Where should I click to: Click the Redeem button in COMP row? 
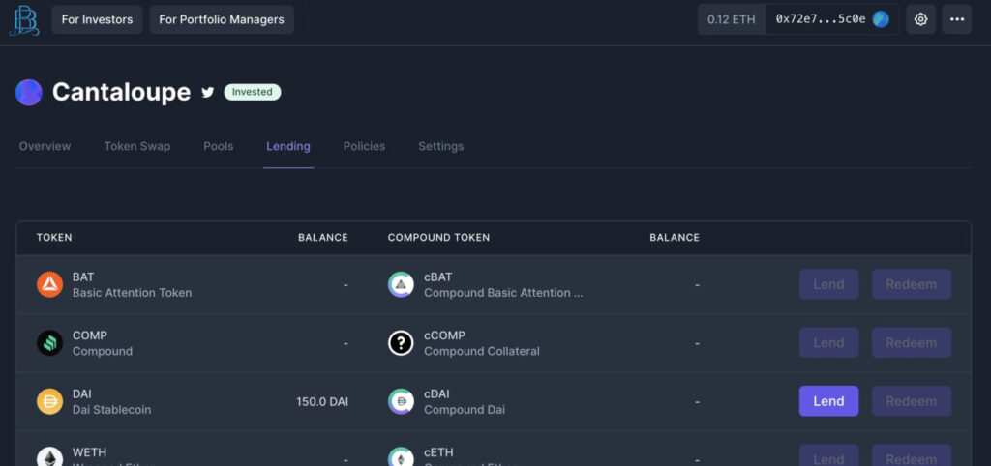pyautogui.click(x=912, y=342)
